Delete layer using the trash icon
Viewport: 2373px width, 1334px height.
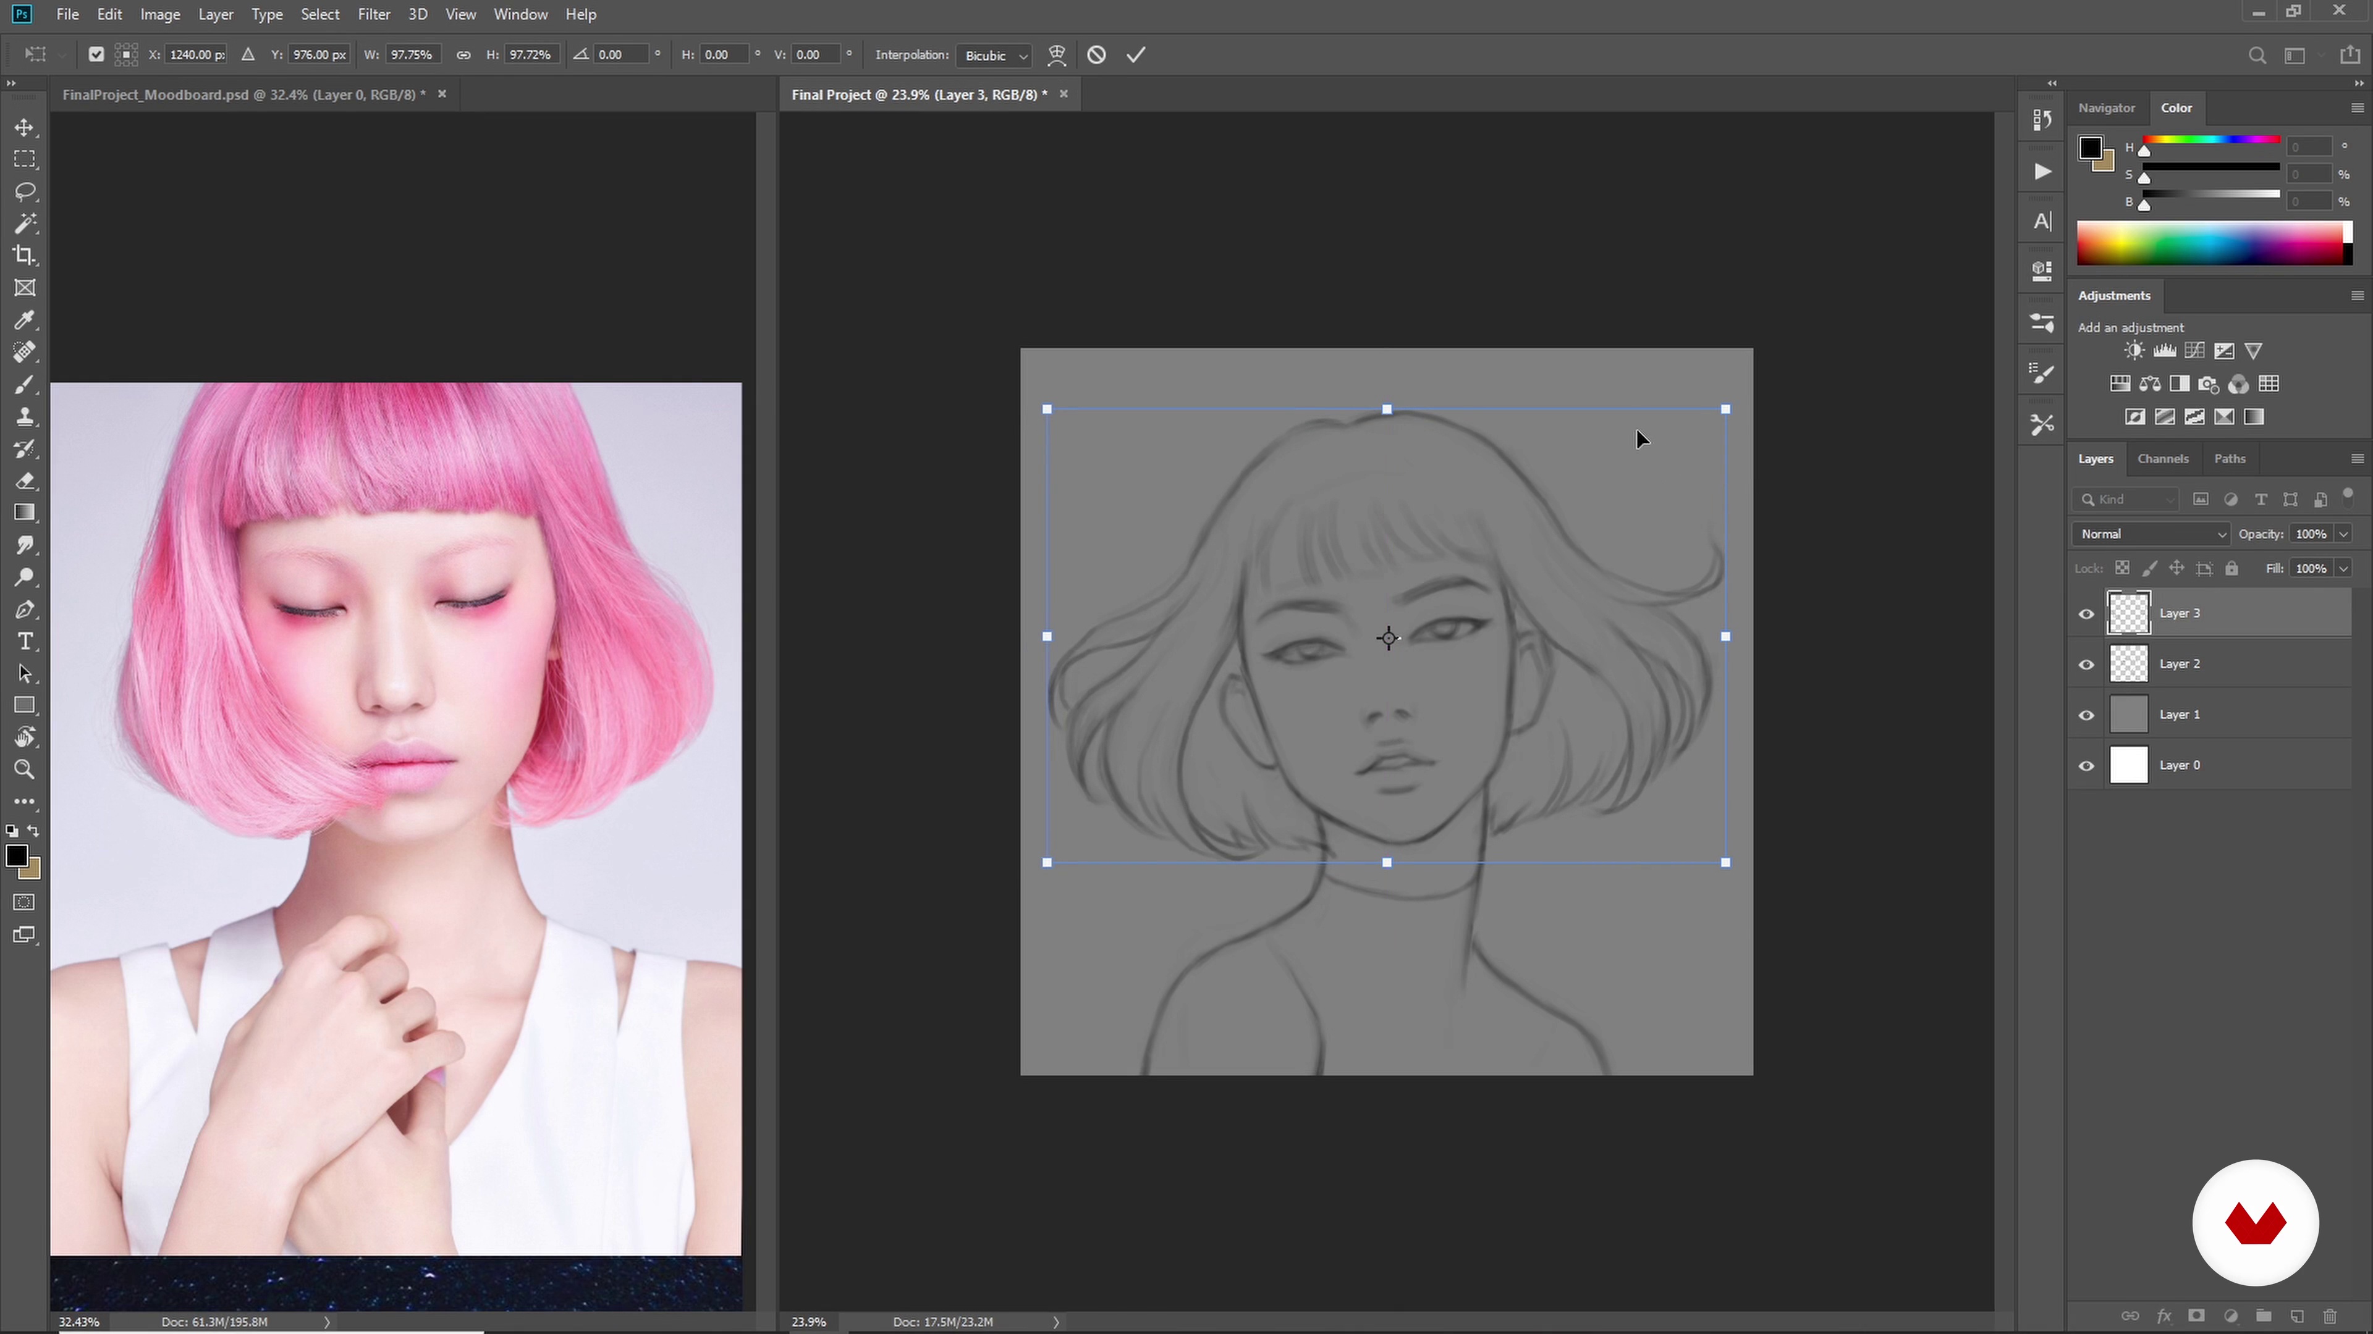pos(2330,1315)
